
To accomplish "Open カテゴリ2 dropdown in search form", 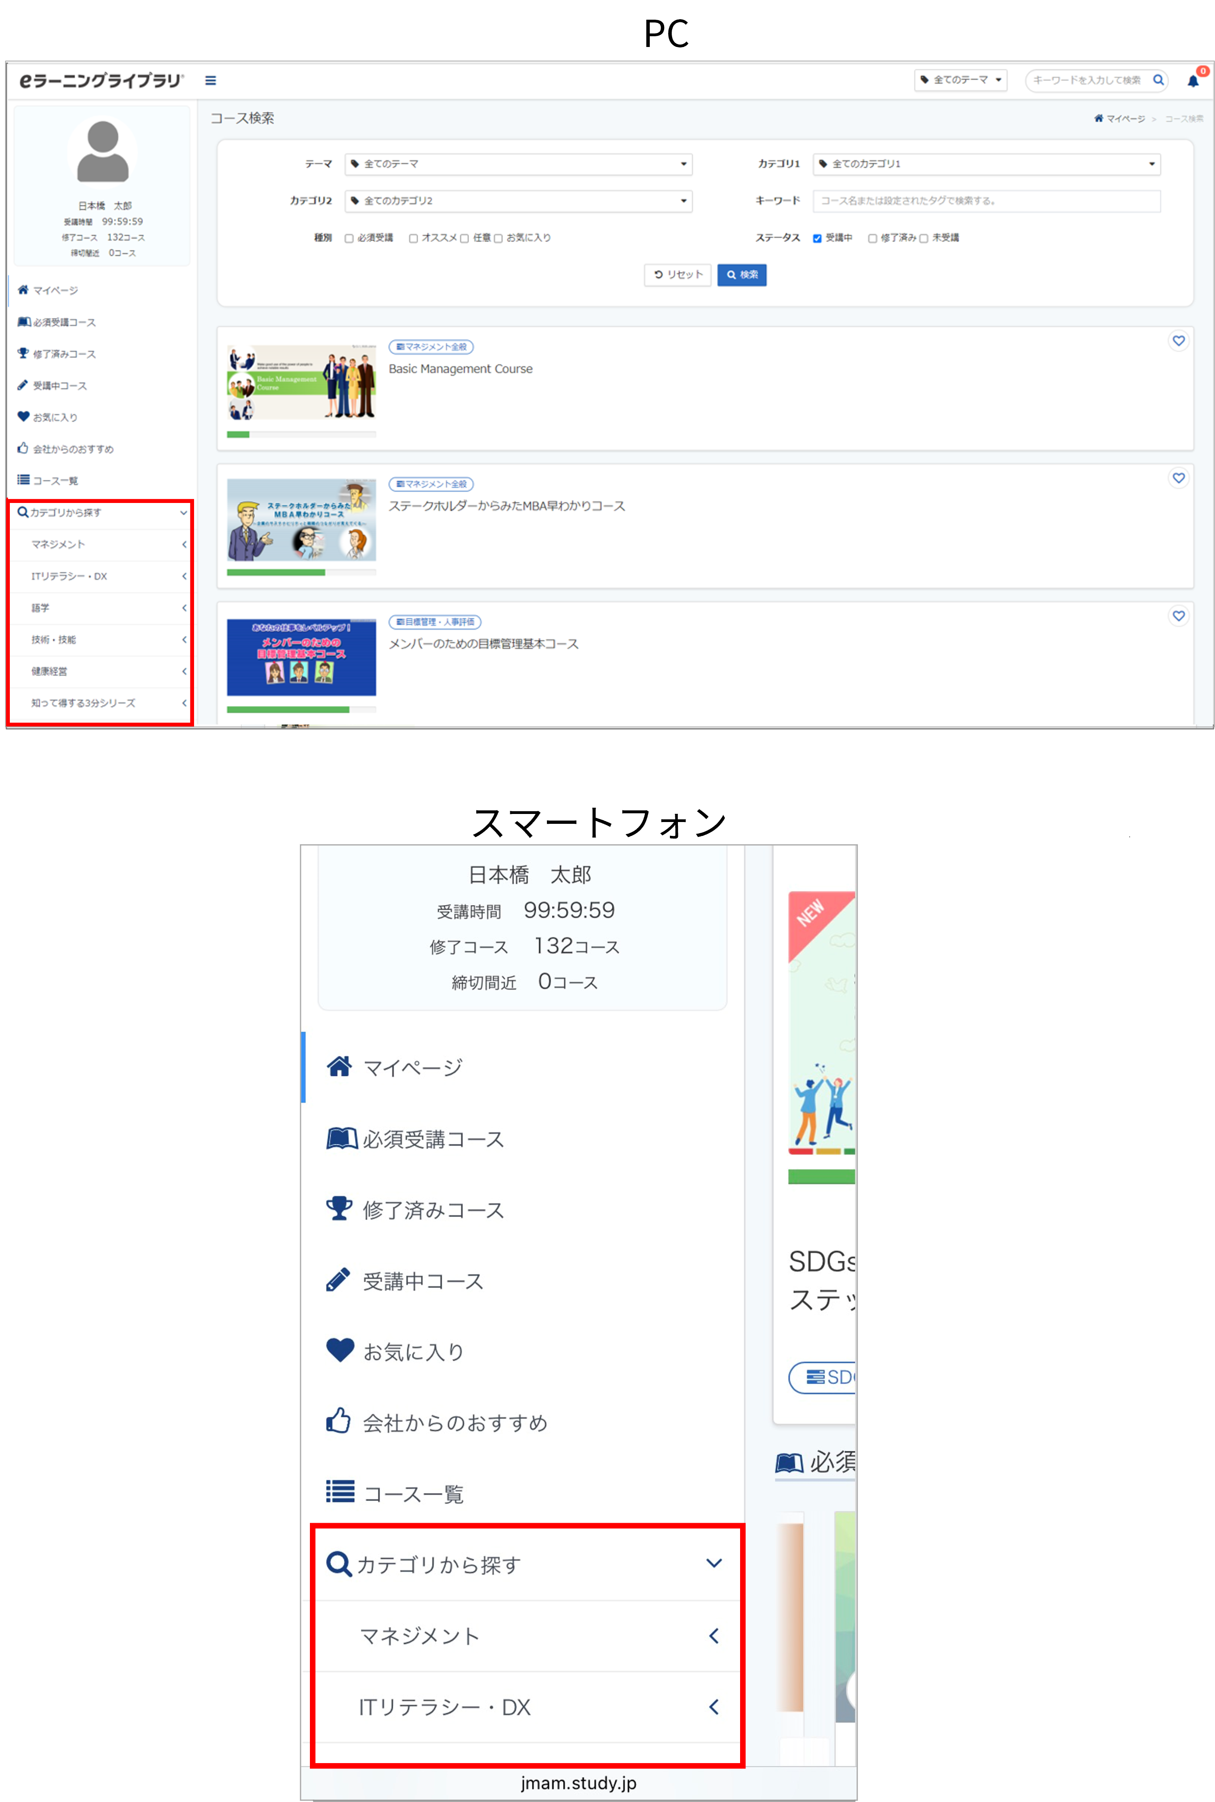I will (x=517, y=201).
